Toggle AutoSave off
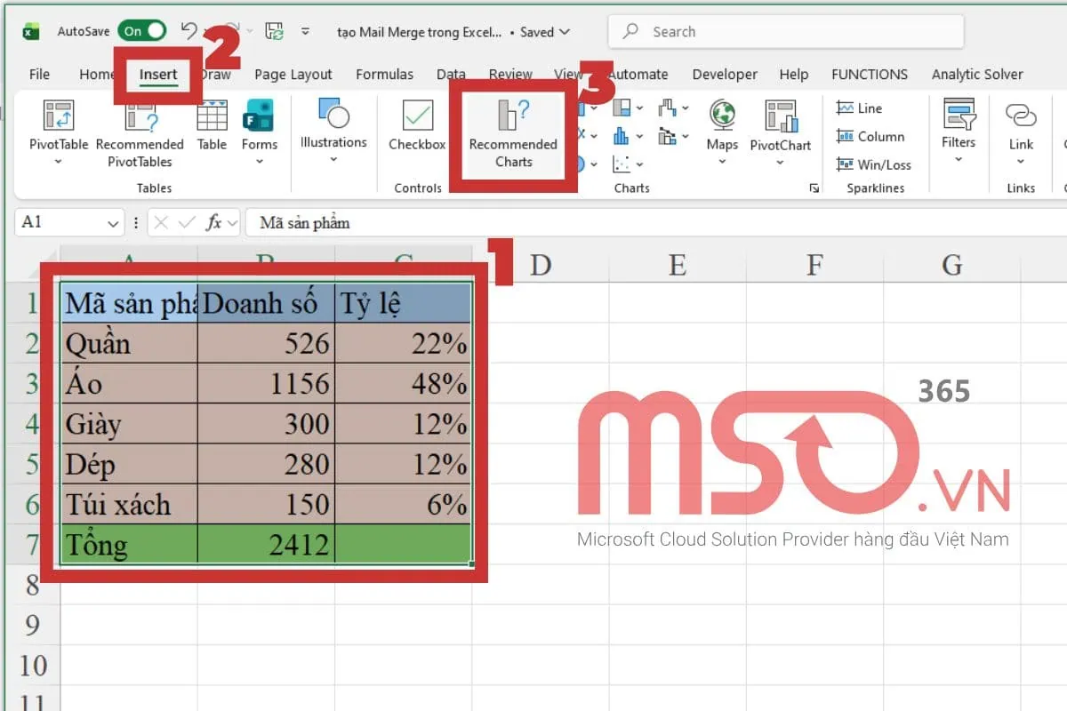Image resolution: width=1067 pixels, height=711 pixels. [x=140, y=30]
